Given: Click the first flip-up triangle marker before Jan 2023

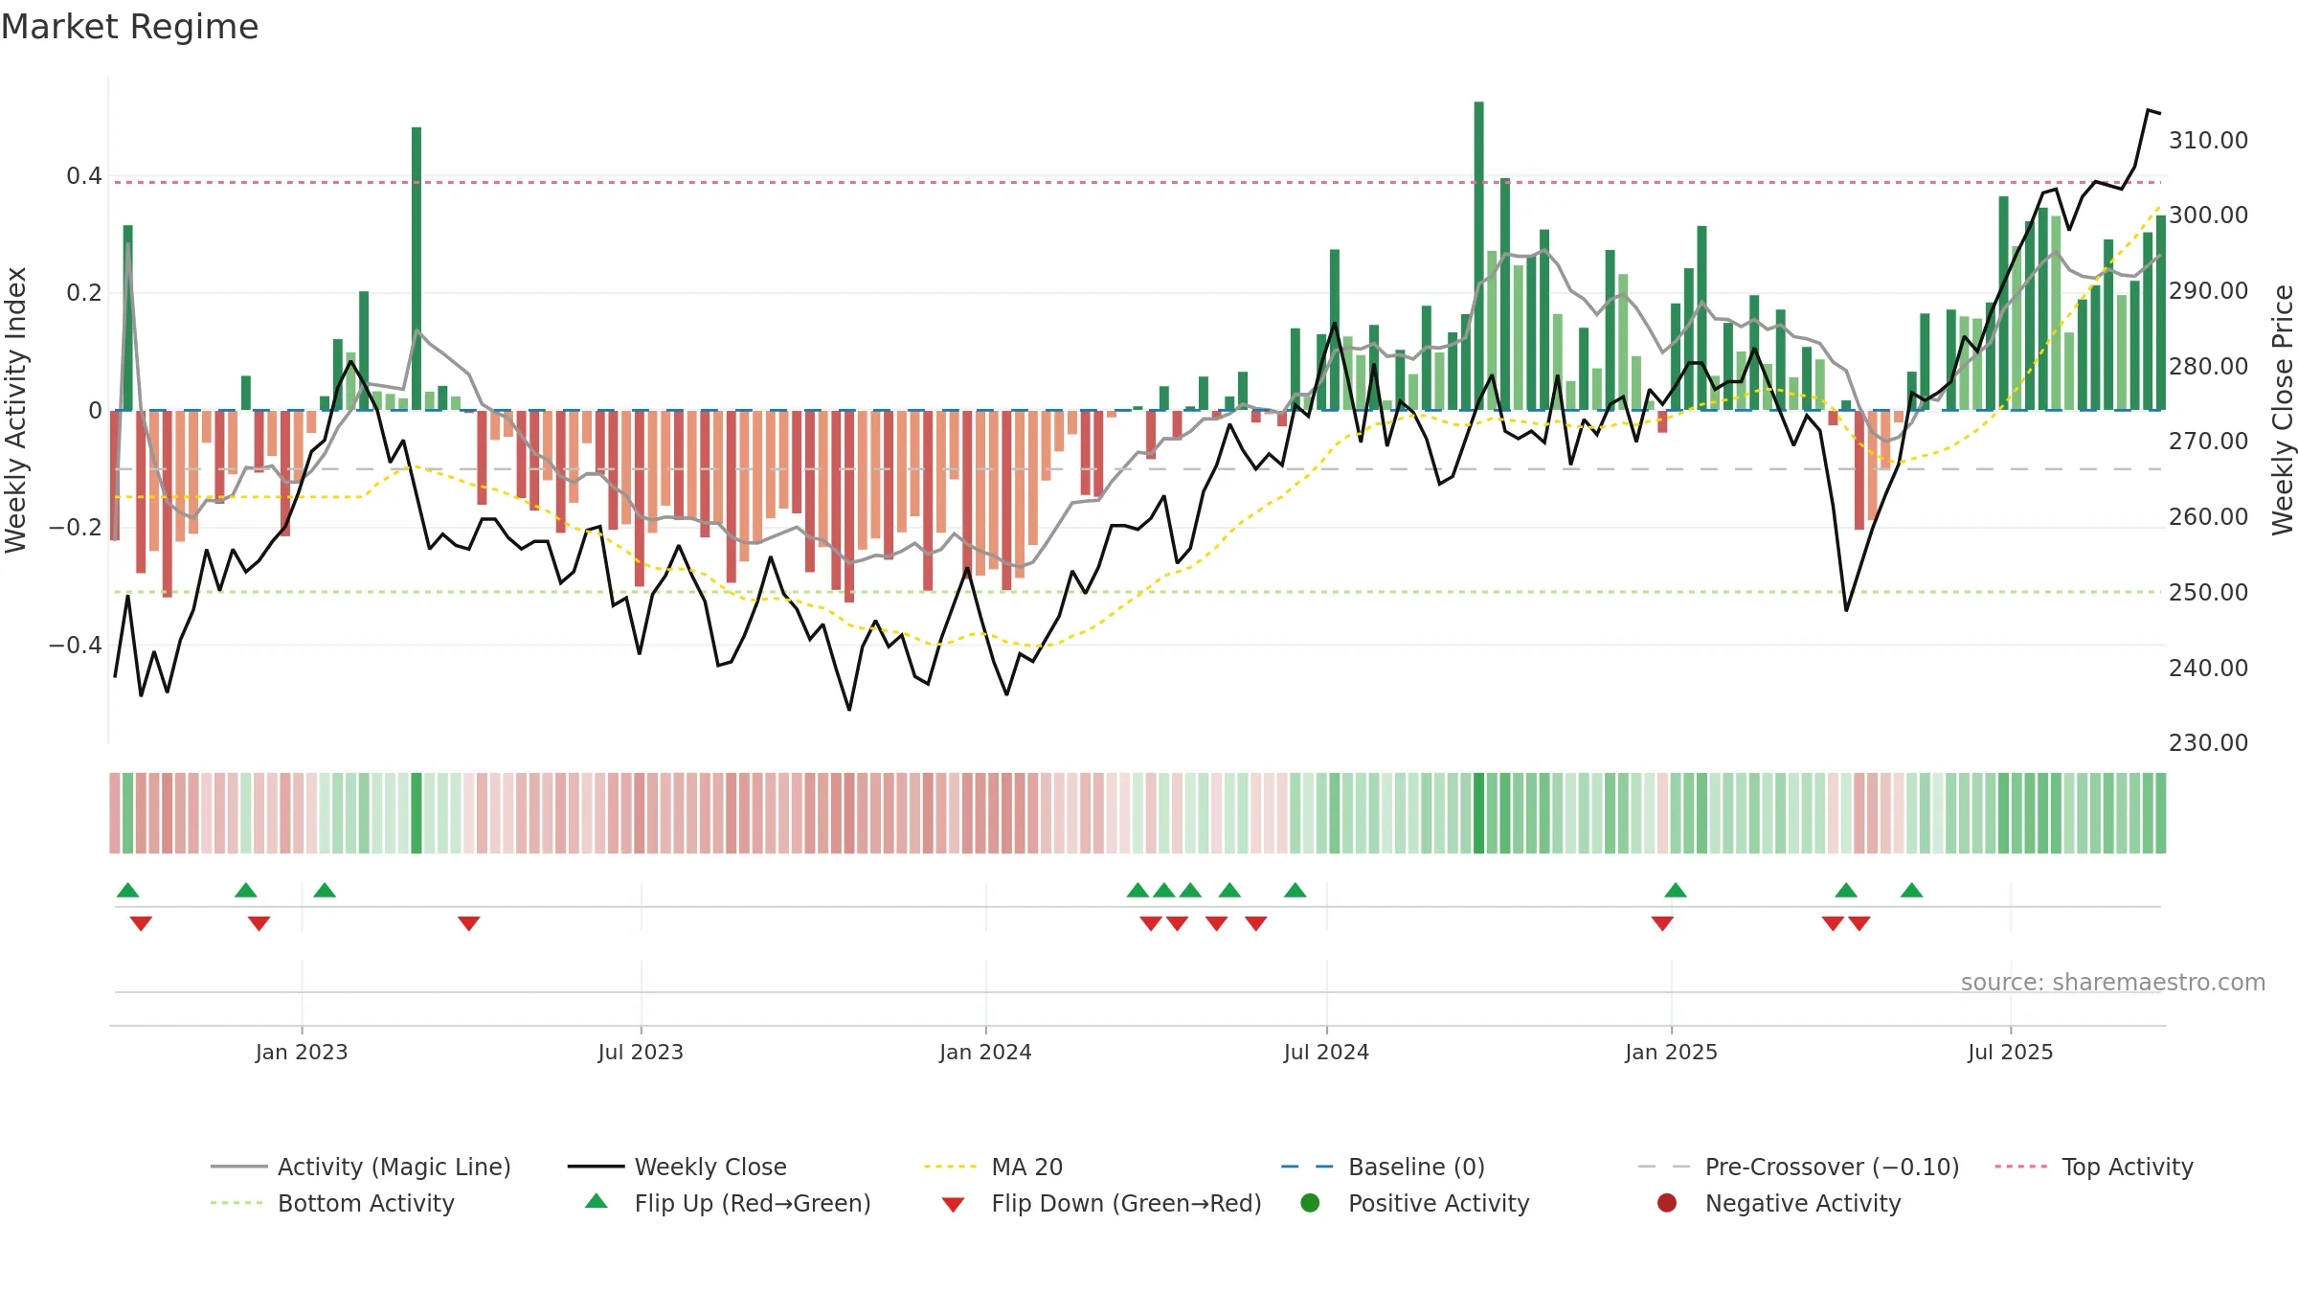Looking at the screenshot, I should pos(127,891).
